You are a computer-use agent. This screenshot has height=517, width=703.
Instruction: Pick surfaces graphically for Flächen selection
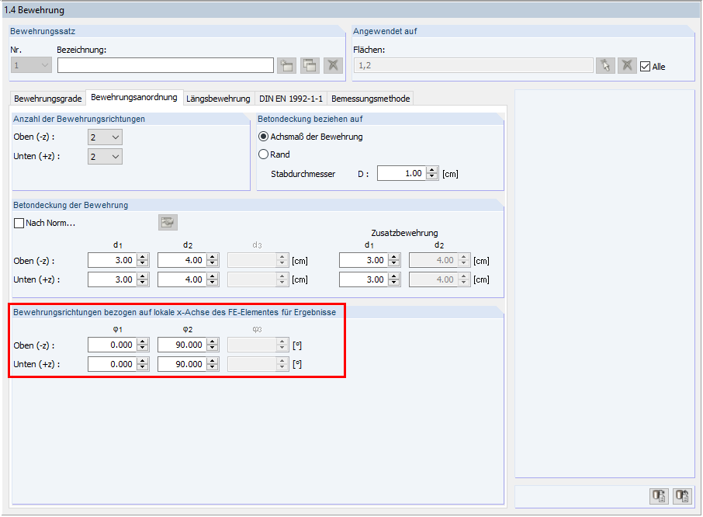click(605, 65)
